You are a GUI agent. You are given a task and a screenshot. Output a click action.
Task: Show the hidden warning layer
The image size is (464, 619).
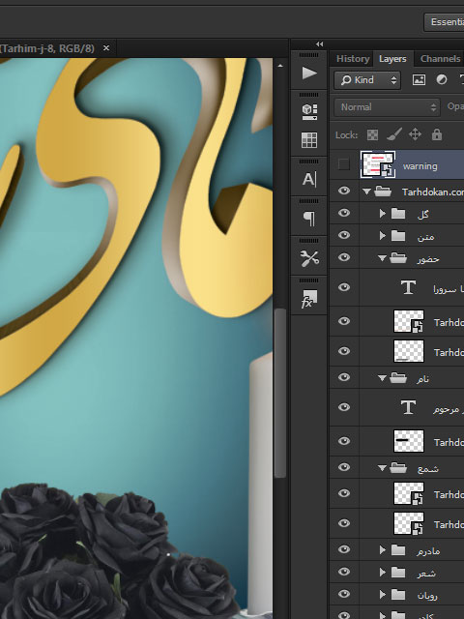coord(344,164)
